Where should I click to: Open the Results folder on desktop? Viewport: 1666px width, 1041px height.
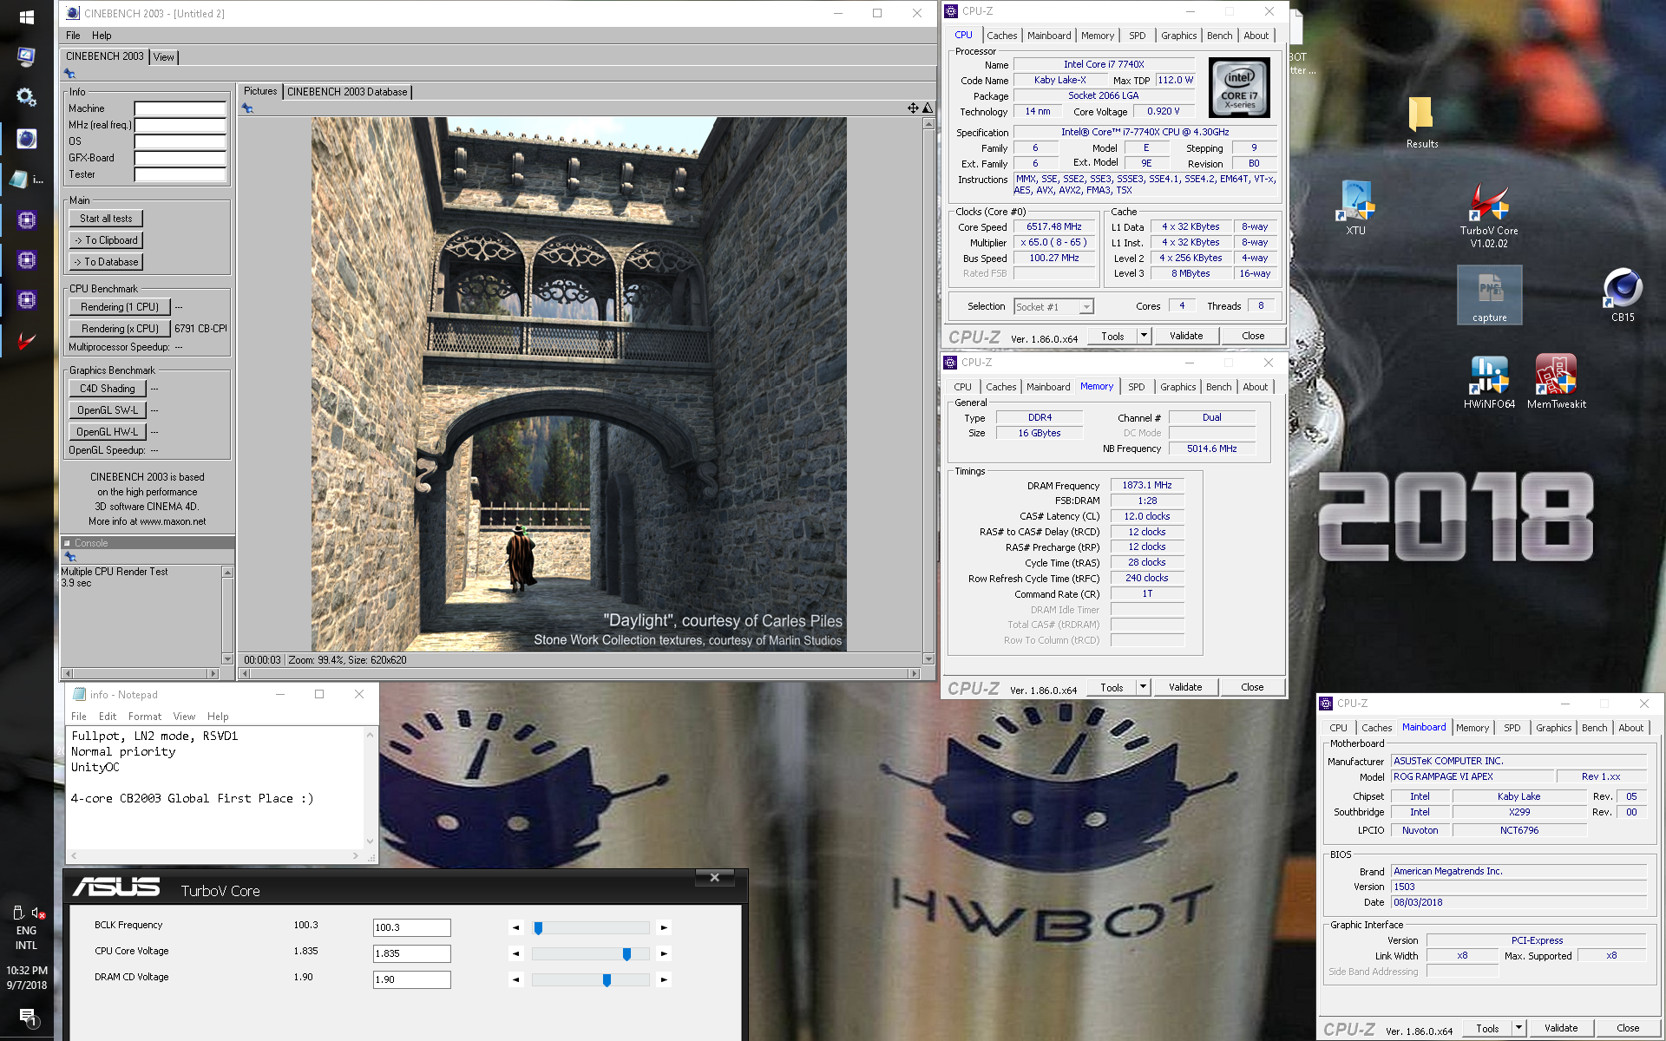(x=1421, y=122)
